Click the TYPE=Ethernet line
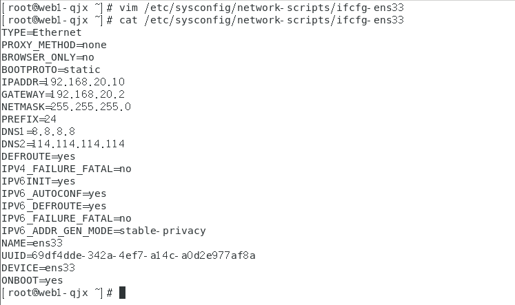This screenshot has height=305, width=515. pos(41,32)
